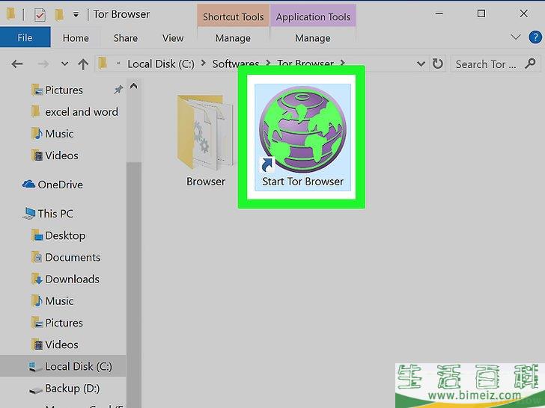The width and height of the screenshot is (545, 408).
Task: Click the pin icon next to Pictures
Action: [118, 90]
